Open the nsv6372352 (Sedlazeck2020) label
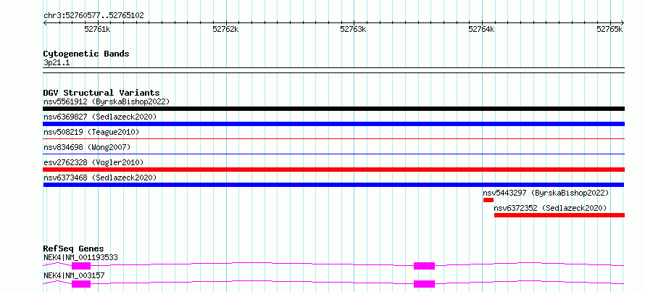Screen dimensions: 645x292 [550, 208]
